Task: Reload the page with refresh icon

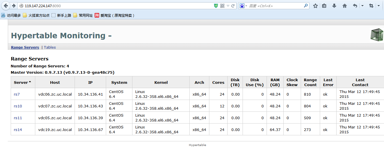Action: 233,6
